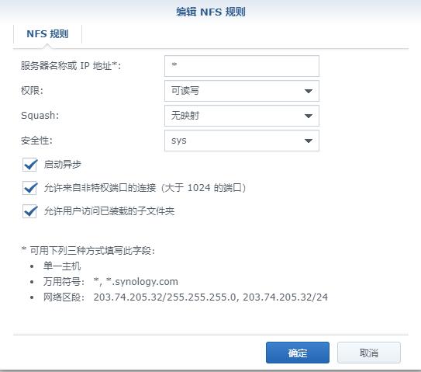The height and width of the screenshot is (372, 421).
Task: Open the 安全性 dropdown showing sys
Action: [x=242, y=141]
